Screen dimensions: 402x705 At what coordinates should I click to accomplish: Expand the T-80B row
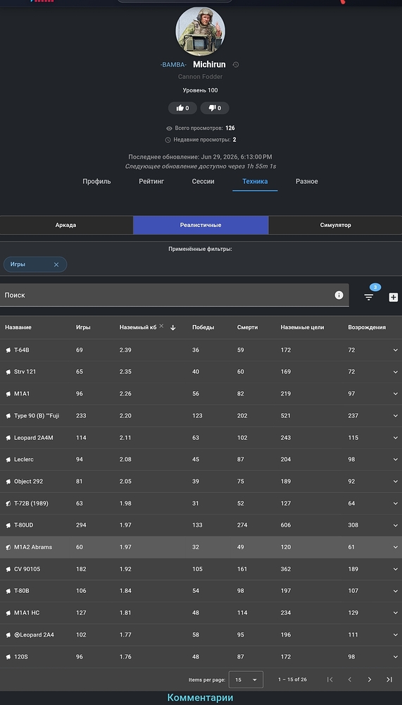tap(396, 591)
